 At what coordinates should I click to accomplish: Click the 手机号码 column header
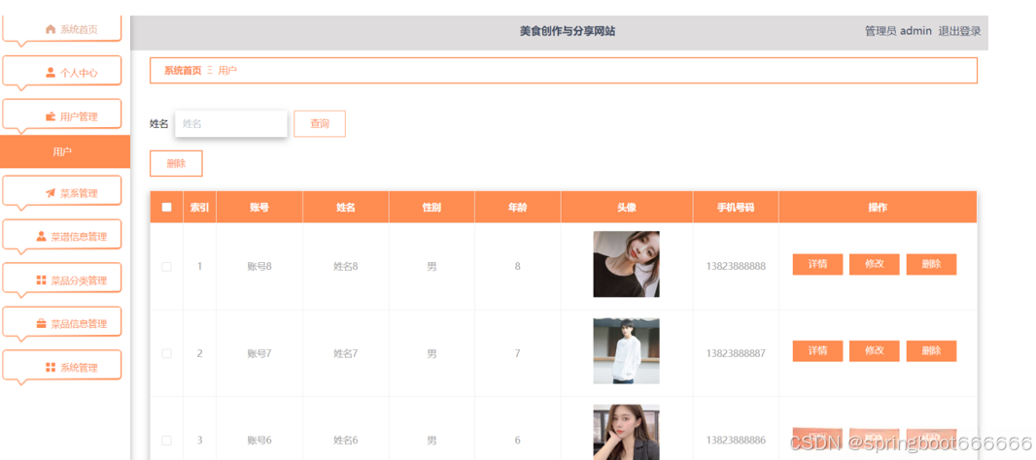pos(736,208)
